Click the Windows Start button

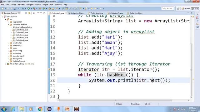coord(4,109)
